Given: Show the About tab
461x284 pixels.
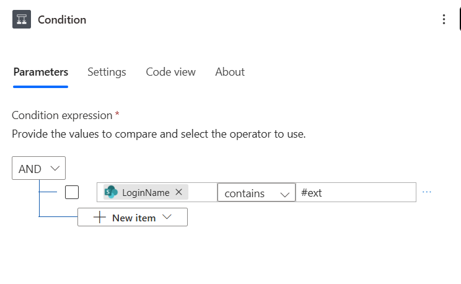Looking at the screenshot, I should click(x=230, y=72).
